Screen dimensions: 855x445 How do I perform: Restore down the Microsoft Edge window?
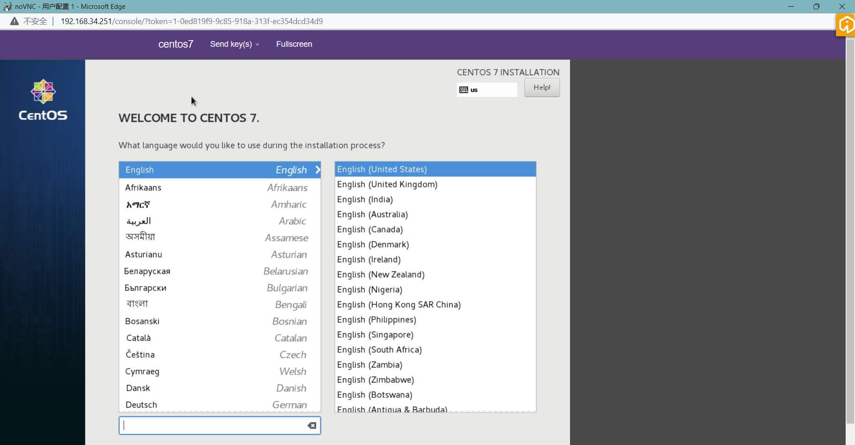(816, 6)
